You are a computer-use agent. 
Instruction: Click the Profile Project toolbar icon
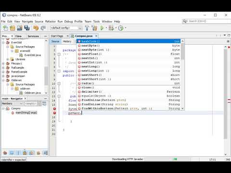point(121,28)
